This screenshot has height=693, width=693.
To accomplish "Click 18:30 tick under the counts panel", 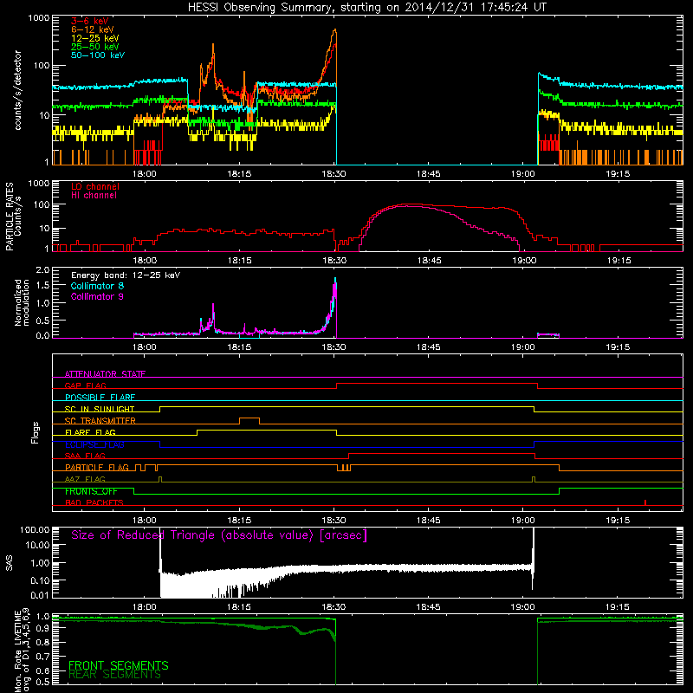I will 334,174.
